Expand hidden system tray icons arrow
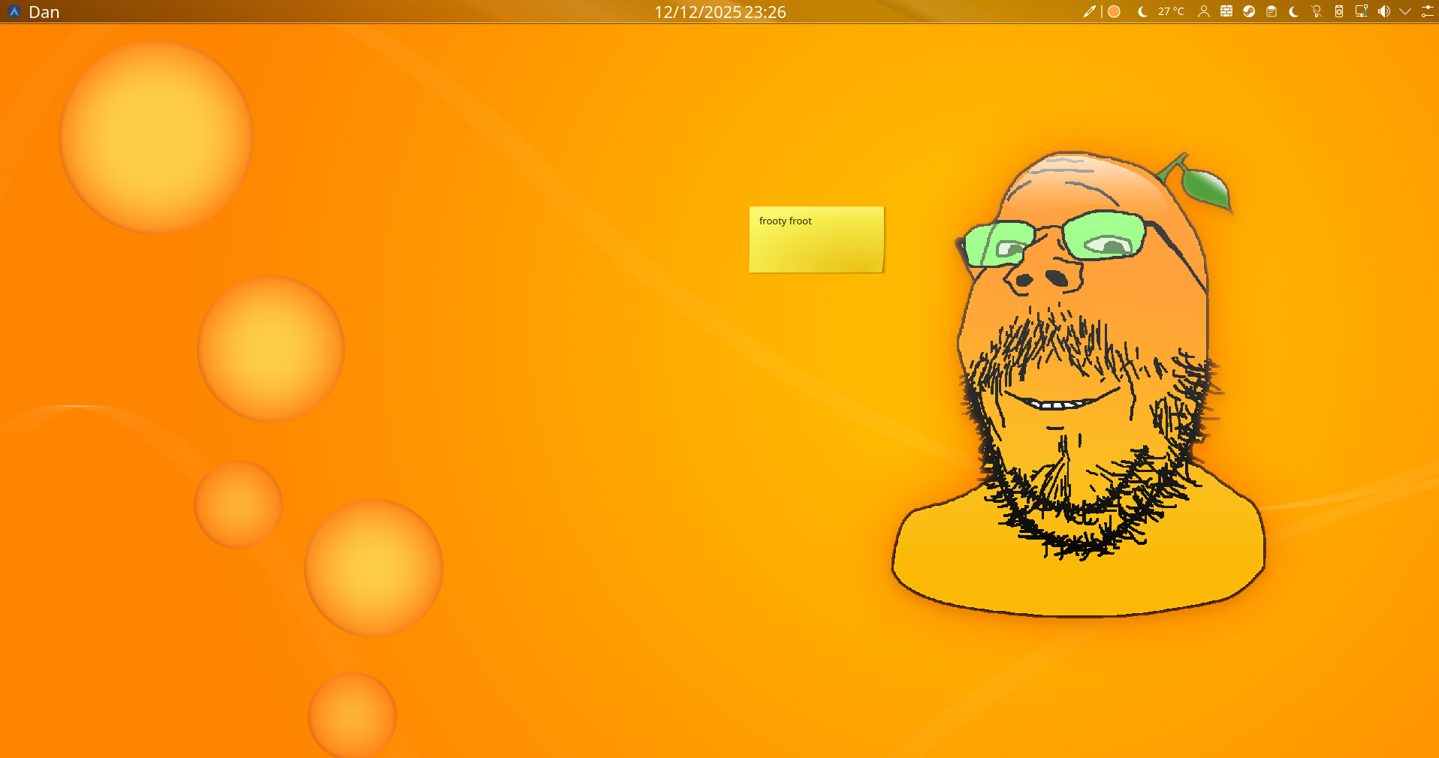This screenshot has height=758, width=1439. pyautogui.click(x=1405, y=11)
